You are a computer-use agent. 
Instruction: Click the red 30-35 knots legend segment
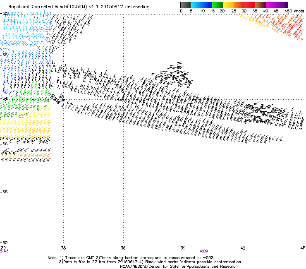(x=250, y=5)
